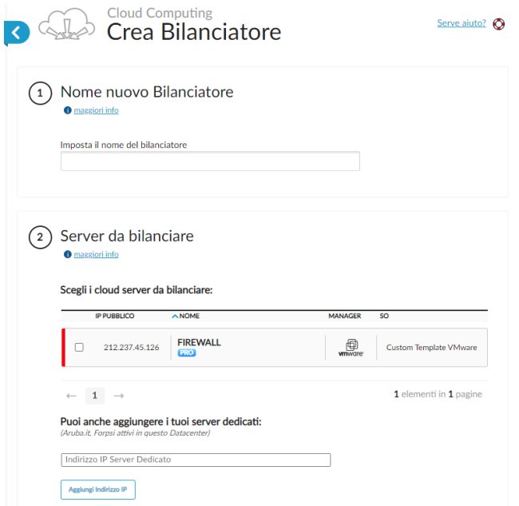Click 'Custom Template VMware' text
Viewport: 519px width, 506px height.
[431, 347]
